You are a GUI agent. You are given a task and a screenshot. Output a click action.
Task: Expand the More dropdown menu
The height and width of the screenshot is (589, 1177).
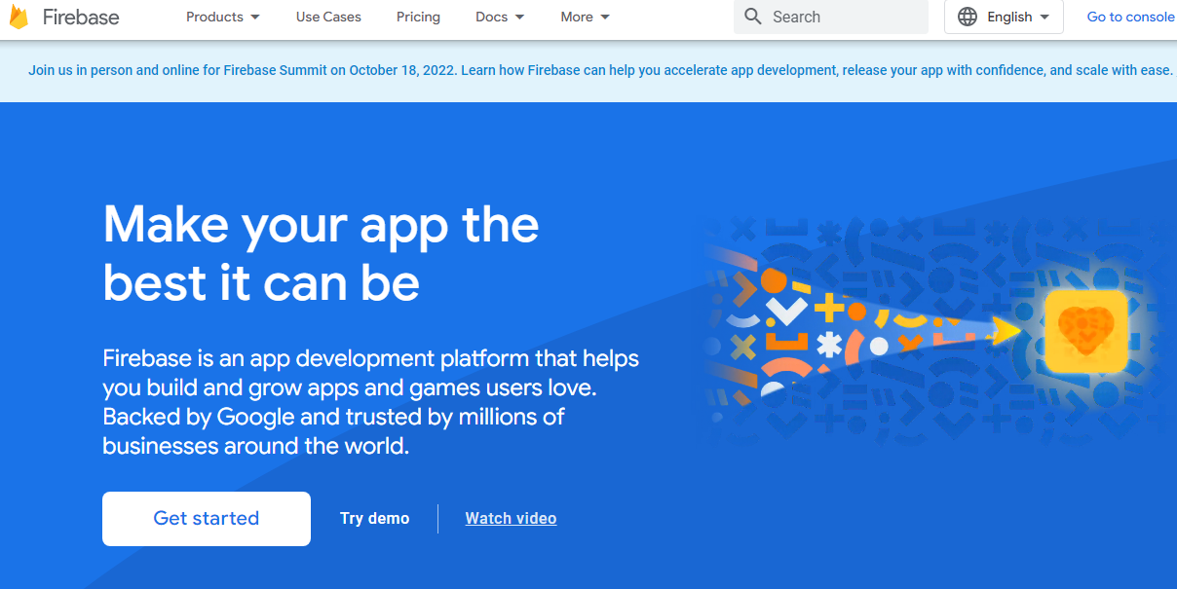(x=586, y=17)
